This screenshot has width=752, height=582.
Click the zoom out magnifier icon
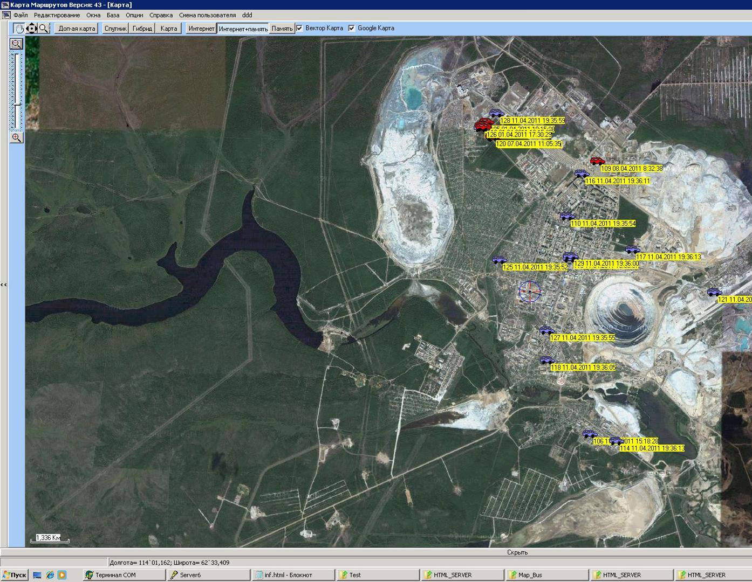[16, 44]
